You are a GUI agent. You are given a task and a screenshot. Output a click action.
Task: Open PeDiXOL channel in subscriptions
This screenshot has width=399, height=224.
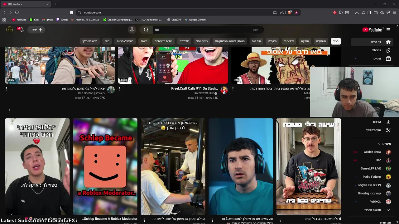pyautogui.click(x=372, y=202)
